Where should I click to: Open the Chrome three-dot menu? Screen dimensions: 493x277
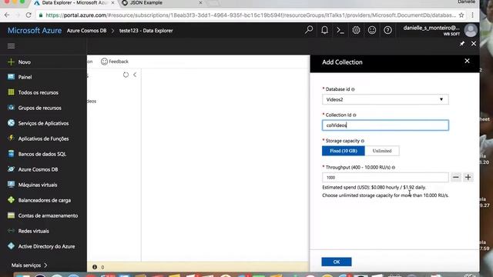point(472,15)
